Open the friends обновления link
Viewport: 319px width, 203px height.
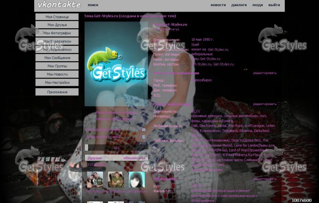coord(134,158)
